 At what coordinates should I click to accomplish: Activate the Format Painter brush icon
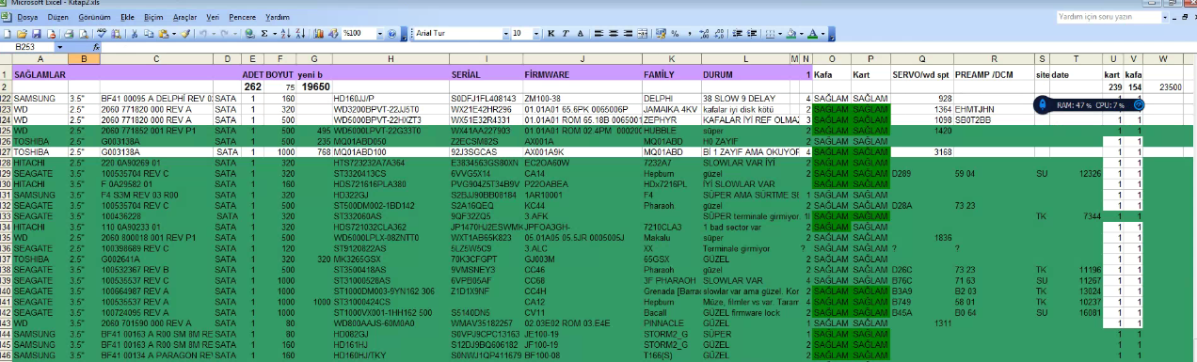(185, 33)
